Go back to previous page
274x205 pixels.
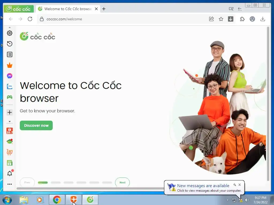pos(11,19)
